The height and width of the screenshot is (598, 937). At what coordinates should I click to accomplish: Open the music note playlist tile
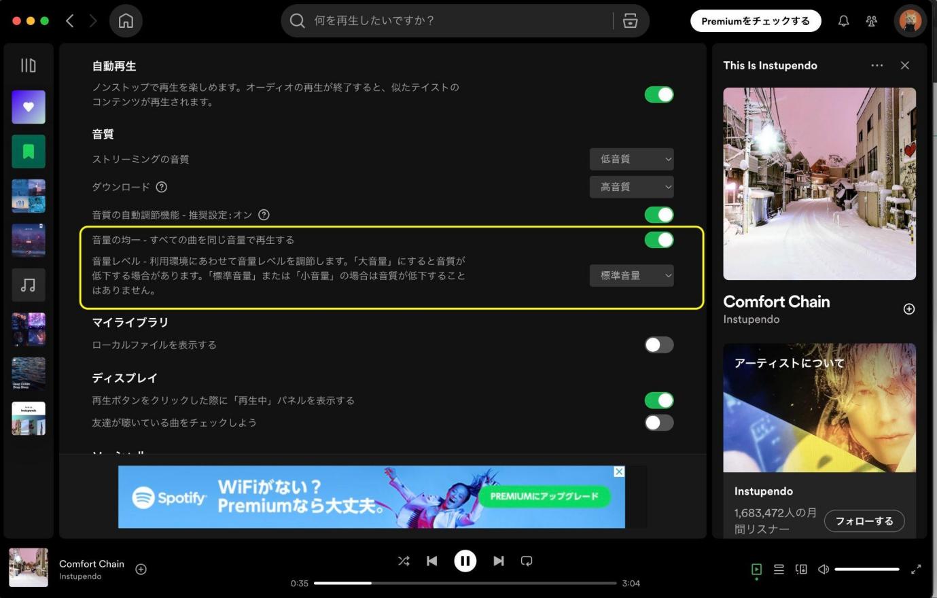coord(29,285)
